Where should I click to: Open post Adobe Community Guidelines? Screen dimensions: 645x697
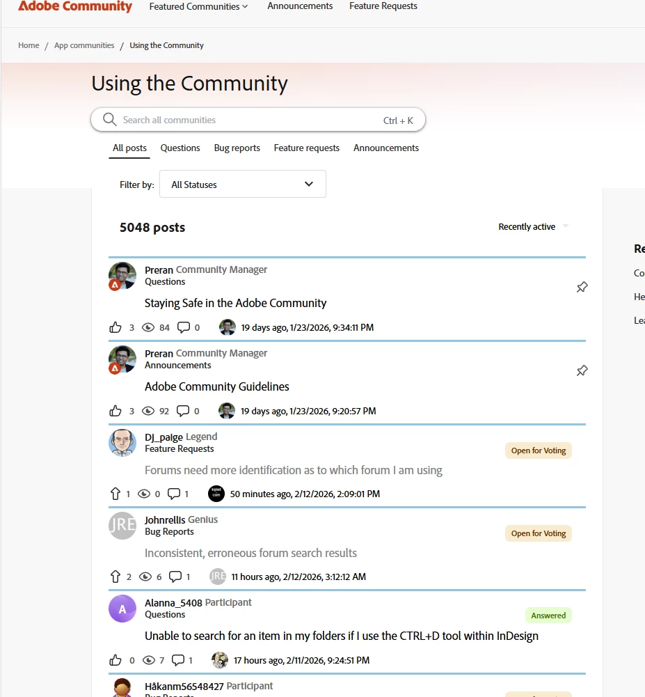(x=217, y=386)
